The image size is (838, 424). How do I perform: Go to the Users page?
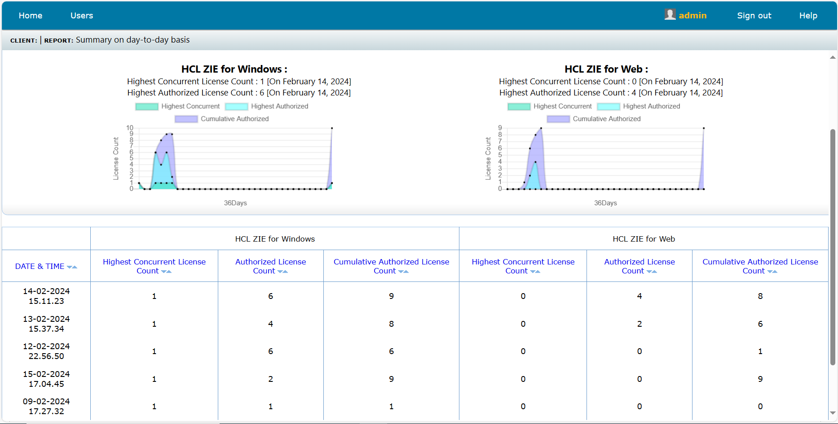click(82, 16)
